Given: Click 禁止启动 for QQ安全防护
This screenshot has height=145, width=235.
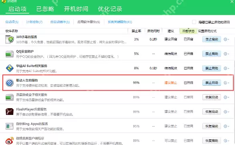Looking at the screenshot, I should coord(212,54).
